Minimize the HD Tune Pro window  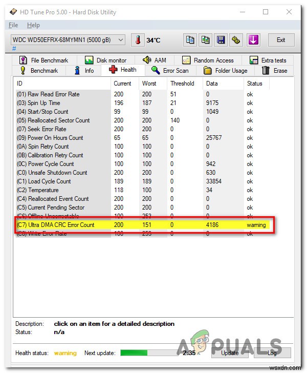243,12
